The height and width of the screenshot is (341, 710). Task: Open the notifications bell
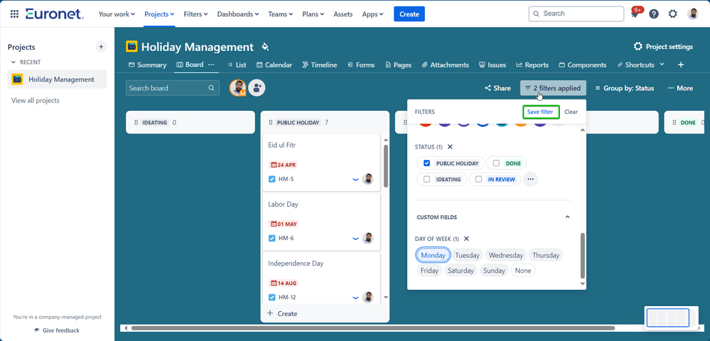[x=635, y=14]
